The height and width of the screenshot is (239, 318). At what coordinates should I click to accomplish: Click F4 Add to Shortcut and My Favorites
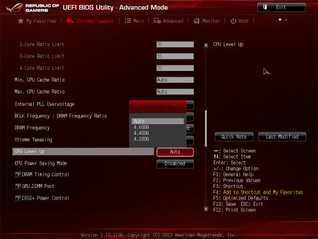[258, 192]
